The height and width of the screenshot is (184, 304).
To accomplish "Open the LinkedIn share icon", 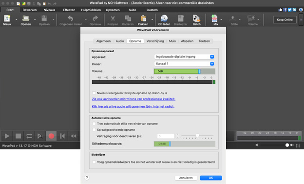I will pos(294,10).
